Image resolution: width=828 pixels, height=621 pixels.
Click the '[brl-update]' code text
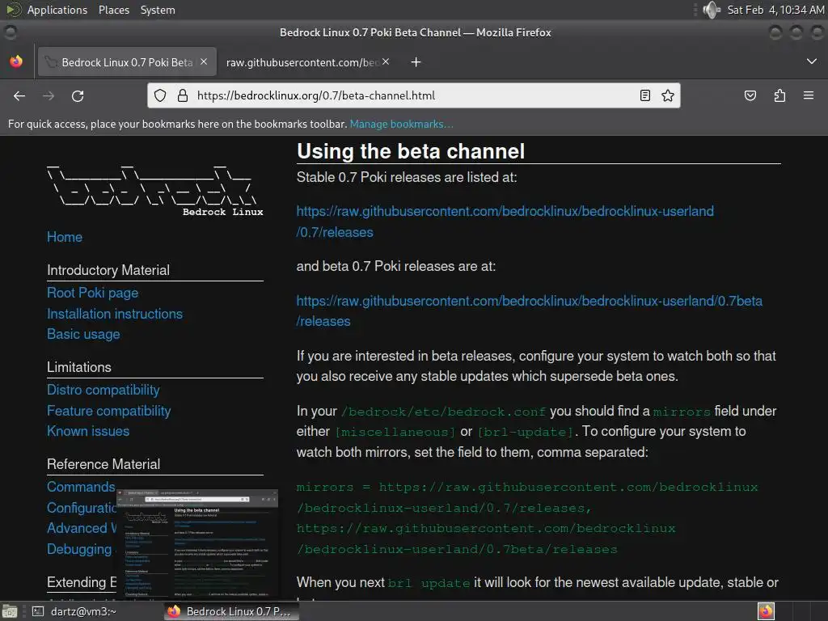point(526,433)
